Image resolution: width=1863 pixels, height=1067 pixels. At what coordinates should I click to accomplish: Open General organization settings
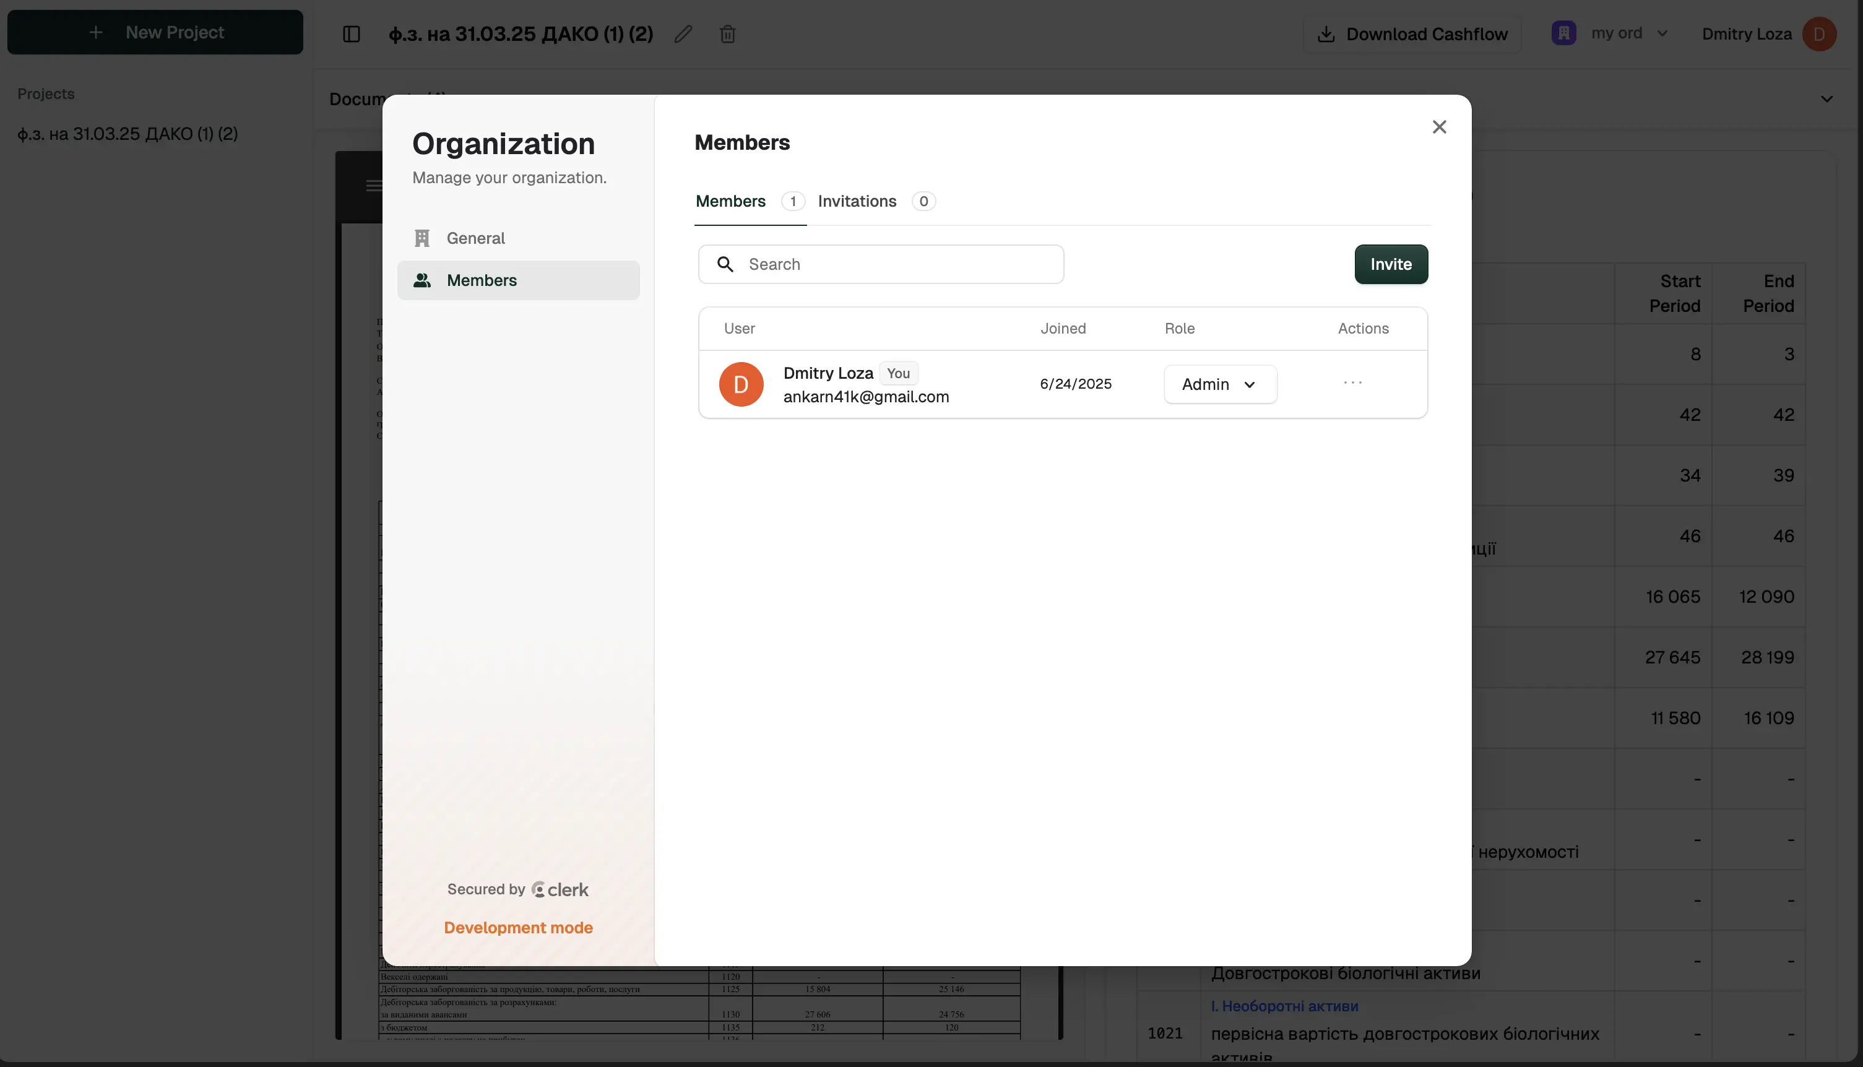[475, 238]
